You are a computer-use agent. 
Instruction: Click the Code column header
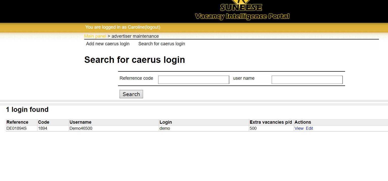pyautogui.click(x=43, y=122)
